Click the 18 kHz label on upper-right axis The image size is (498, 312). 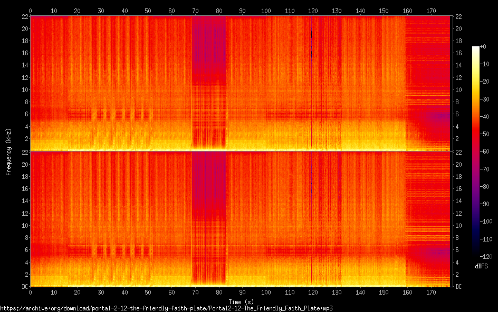458,41
